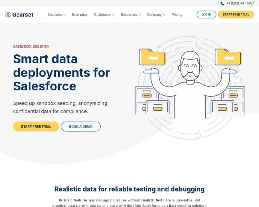Click the Gearset wordmark text

click(x=23, y=15)
